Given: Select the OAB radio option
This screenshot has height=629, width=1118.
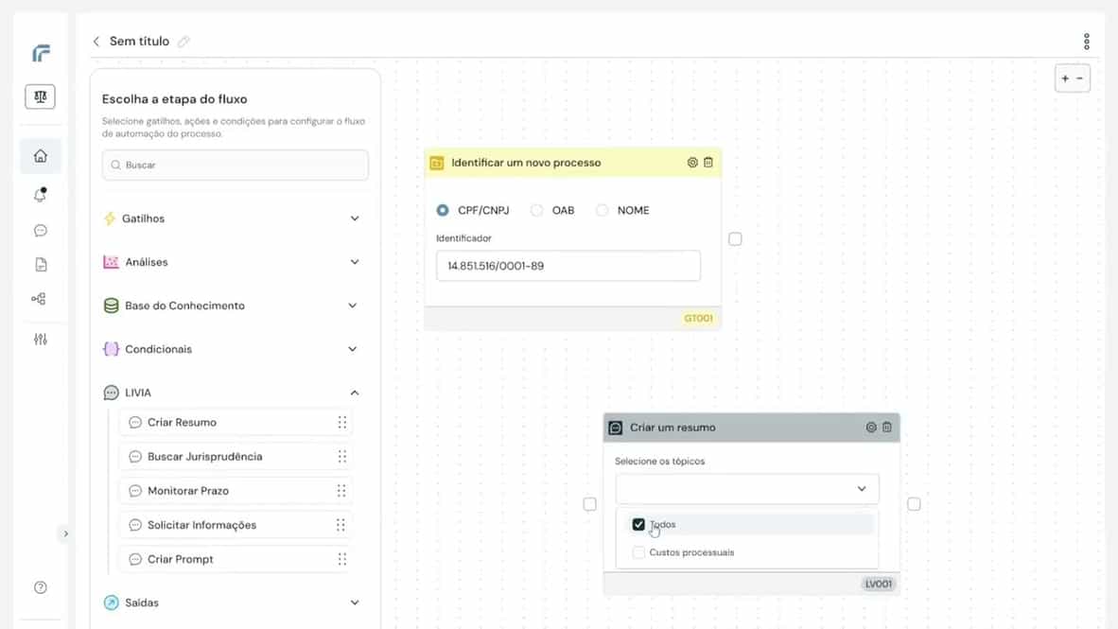Looking at the screenshot, I should [537, 210].
